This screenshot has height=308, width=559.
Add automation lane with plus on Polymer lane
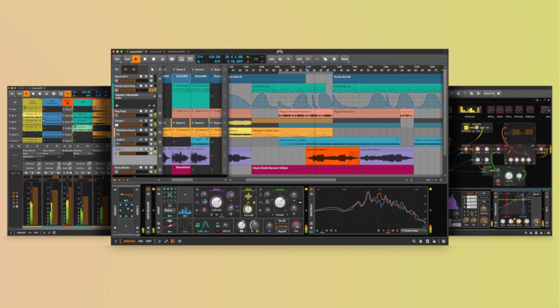150,105
